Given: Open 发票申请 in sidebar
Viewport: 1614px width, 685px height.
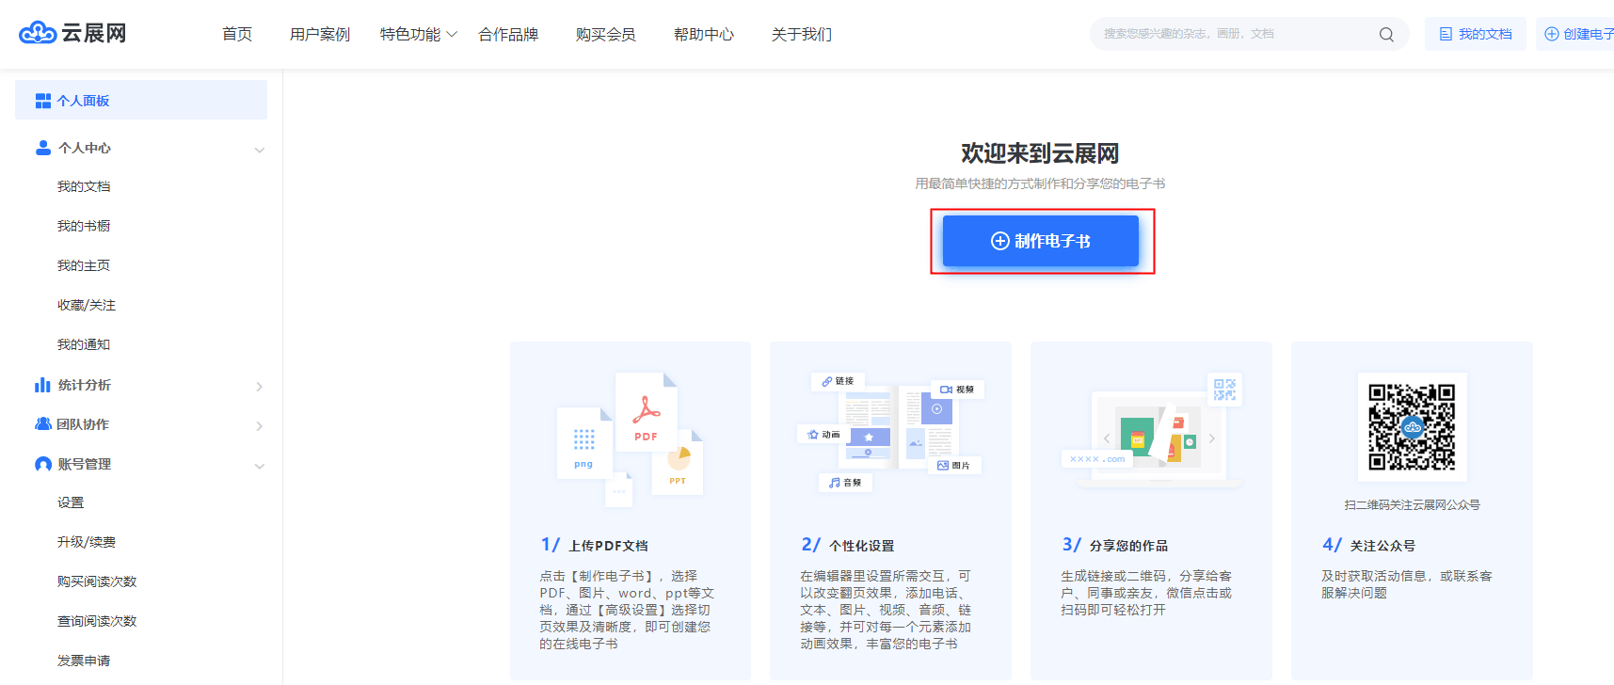Looking at the screenshot, I should point(84,661).
